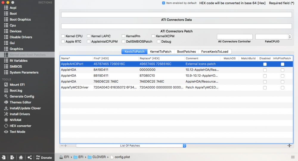Click the Install/Update Clover download icon
The width and height of the screenshot is (298, 161).
pyautogui.click(x=6, y=108)
